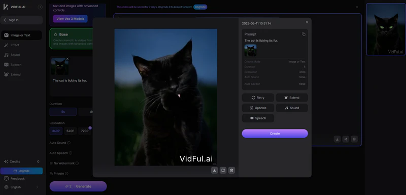Collapse the sidebar with the arrow icon
This screenshot has height=195, width=406.
40,7
